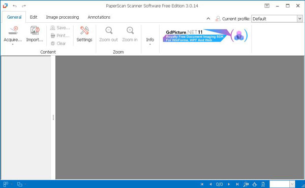Collapse the ribbon with the chevron
This screenshot has width=305, height=188.
pyautogui.click(x=208, y=19)
